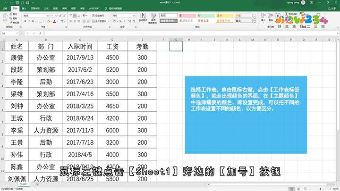Click the large Paste clipboard icon
The height and width of the screenshot is (191, 340).
coord(5,18)
